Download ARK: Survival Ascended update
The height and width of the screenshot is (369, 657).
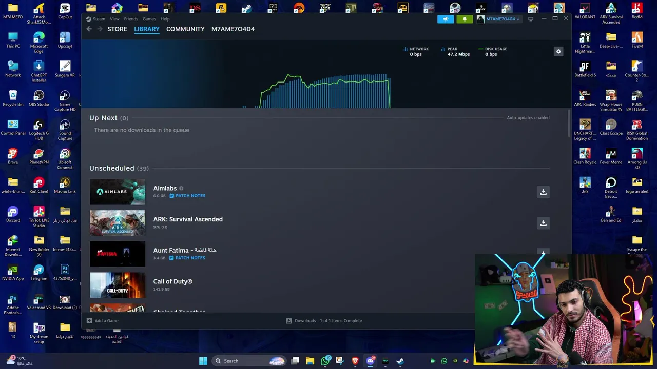(543, 223)
